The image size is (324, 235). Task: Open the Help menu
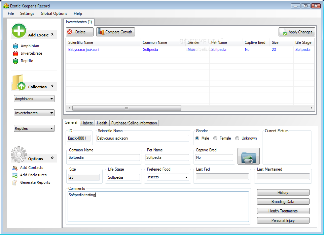coord(78,13)
